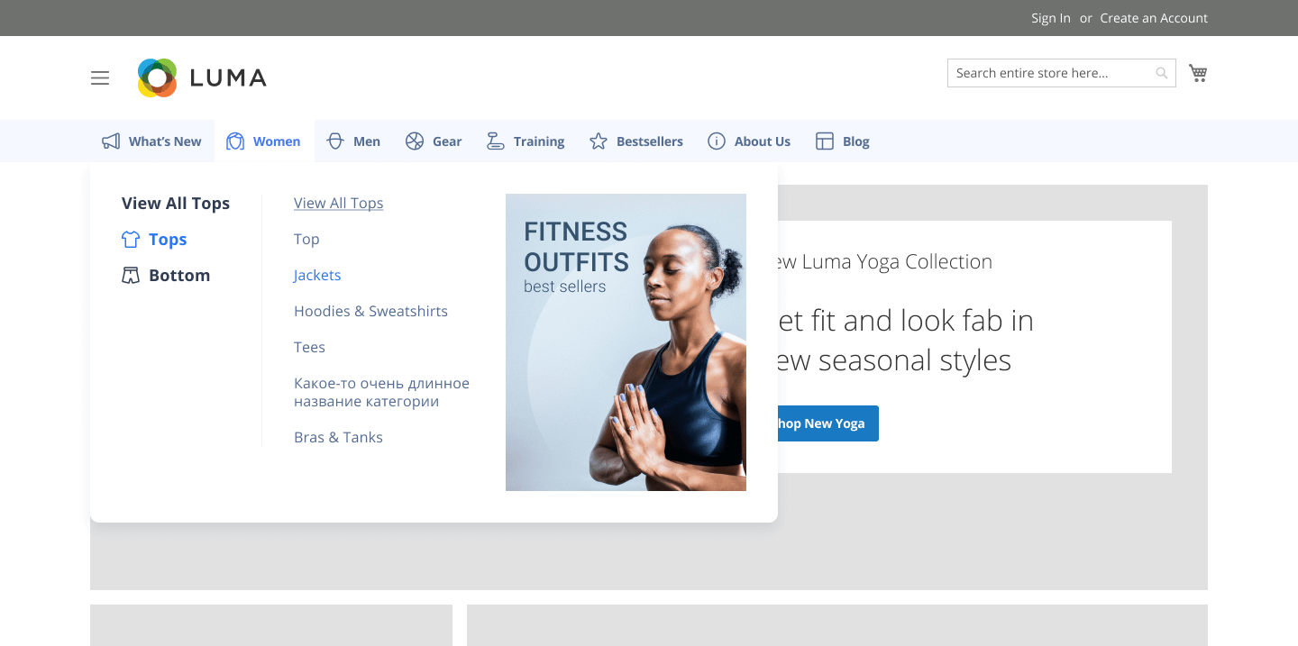Click the icon beside Women in the navigation bar
The height and width of the screenshot is (646, 1298).
coord(235,141)
